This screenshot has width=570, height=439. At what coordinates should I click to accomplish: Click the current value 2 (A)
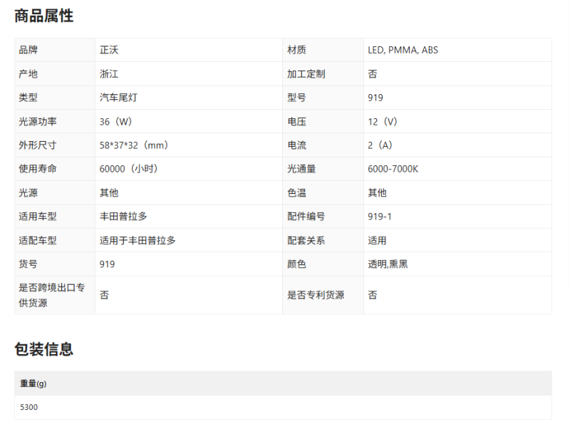(x=380, y=145)
